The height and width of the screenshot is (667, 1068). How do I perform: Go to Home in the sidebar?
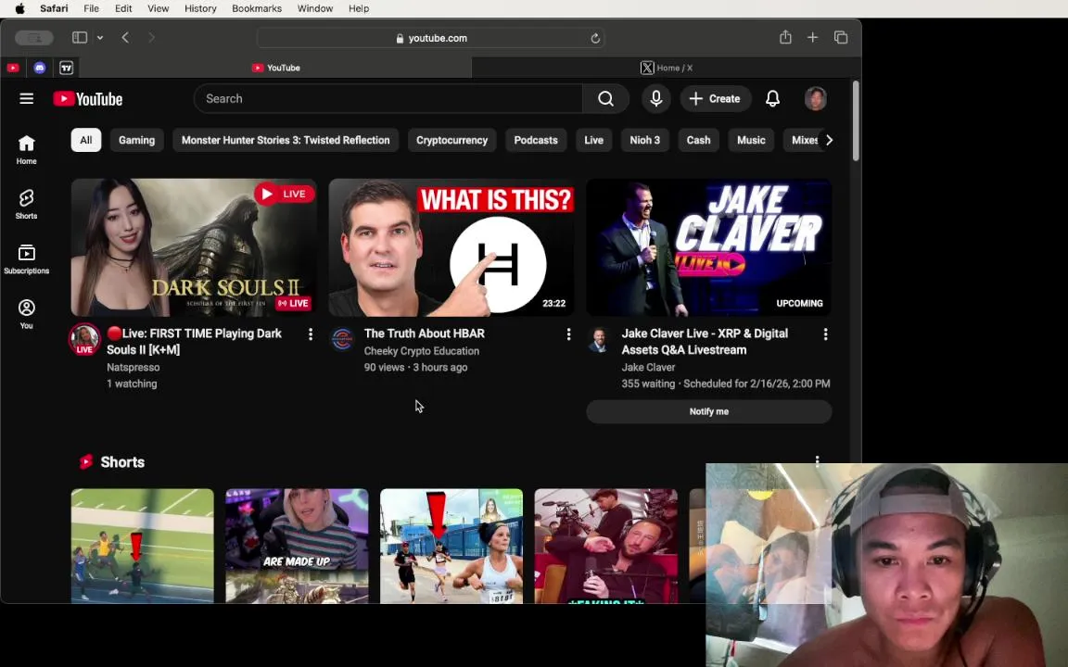[x=27, y=150]
